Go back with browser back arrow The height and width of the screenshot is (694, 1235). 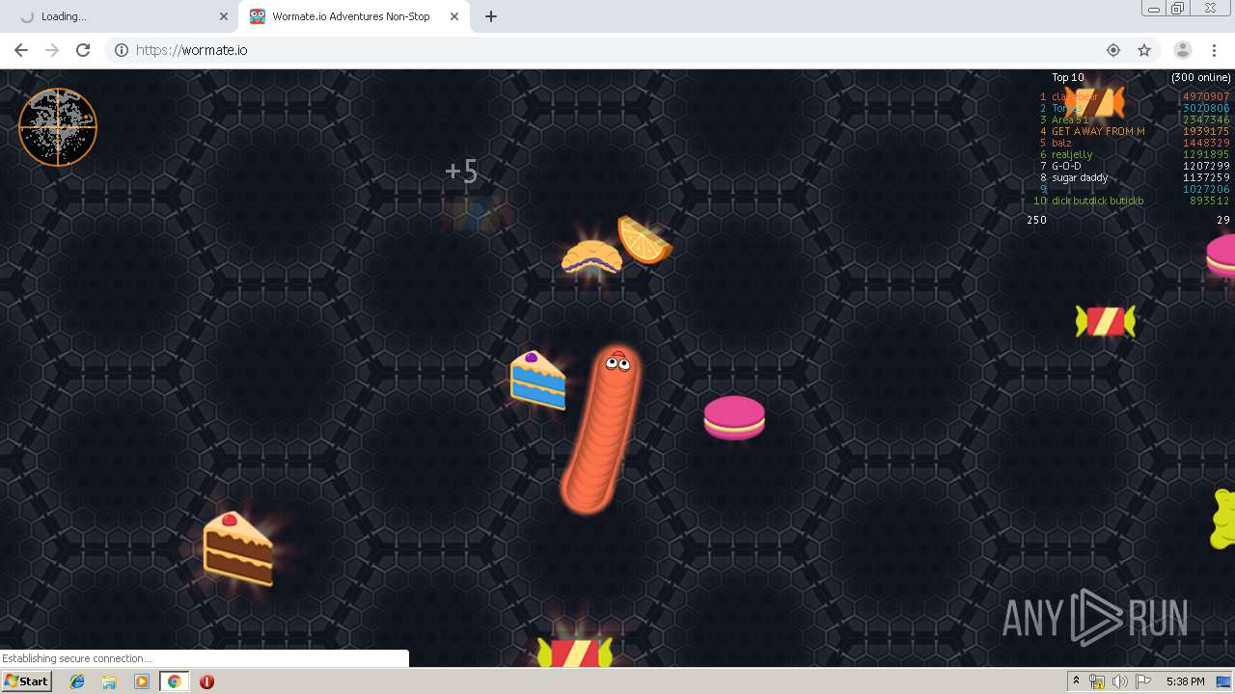click(21, 50)
